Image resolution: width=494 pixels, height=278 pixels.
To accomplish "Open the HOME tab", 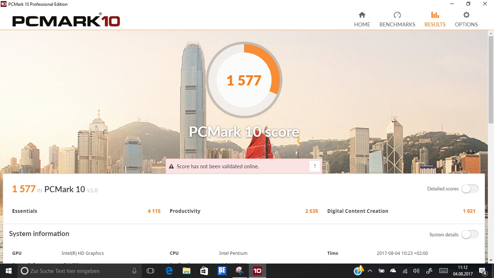I will click(362, 20).
